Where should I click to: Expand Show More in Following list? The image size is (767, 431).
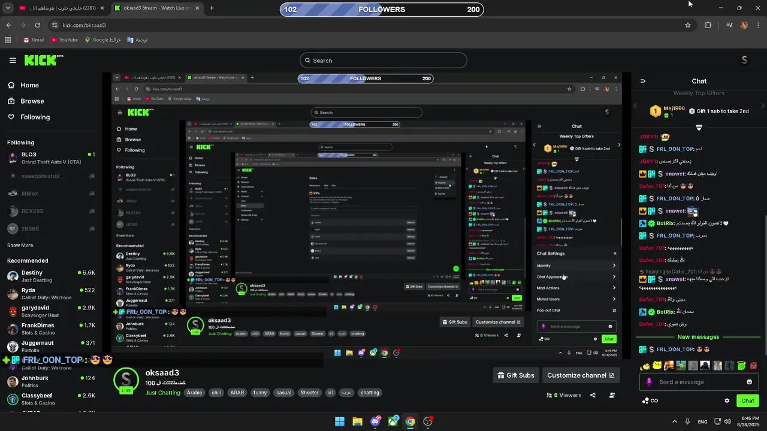point(20,245)
